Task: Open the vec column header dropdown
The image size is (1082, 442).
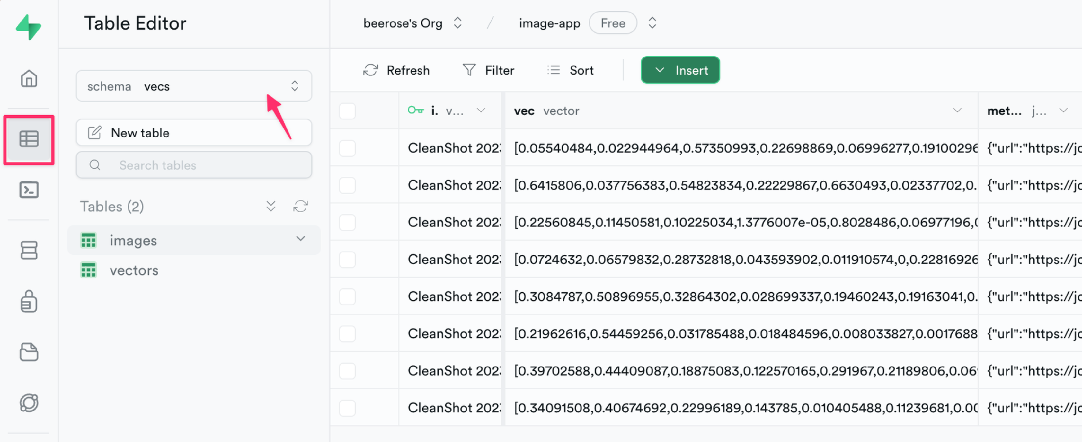Action: point(957,110)
